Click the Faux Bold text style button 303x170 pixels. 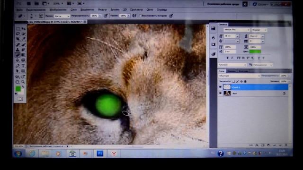point(227,58)
